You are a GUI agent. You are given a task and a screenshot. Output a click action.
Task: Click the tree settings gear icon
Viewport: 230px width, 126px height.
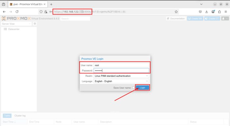pyautogui.click(x=35, y=24)
